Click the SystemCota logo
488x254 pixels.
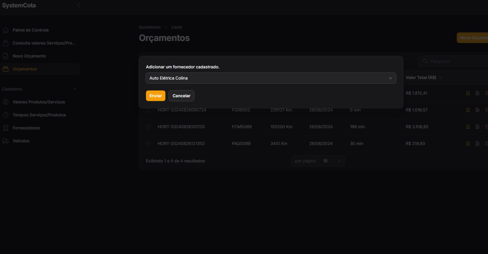[19, 5]
